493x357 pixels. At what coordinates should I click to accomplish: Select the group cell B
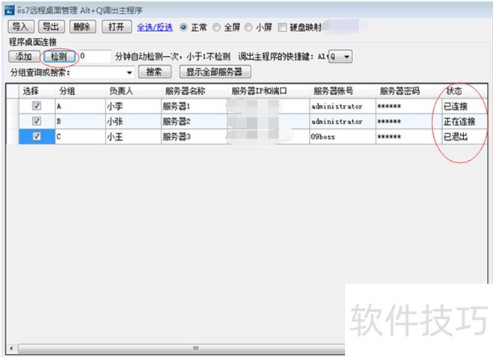tap(81, 121)
